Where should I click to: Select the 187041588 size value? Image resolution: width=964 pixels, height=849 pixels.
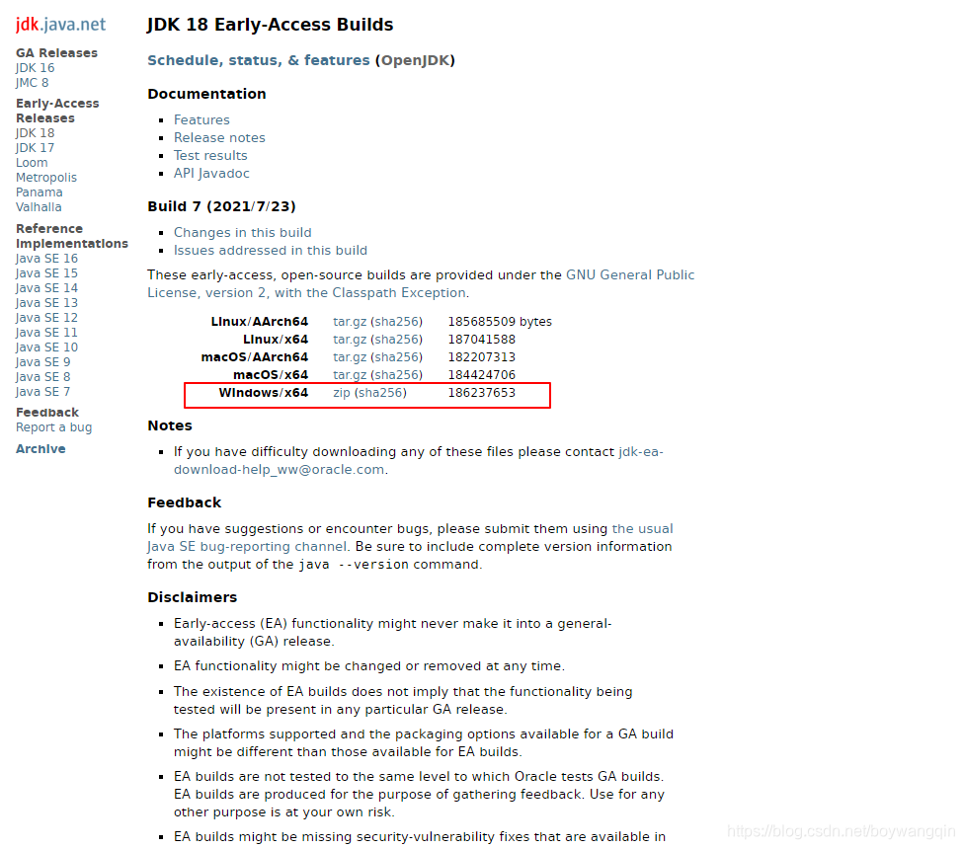coord(481,340)
